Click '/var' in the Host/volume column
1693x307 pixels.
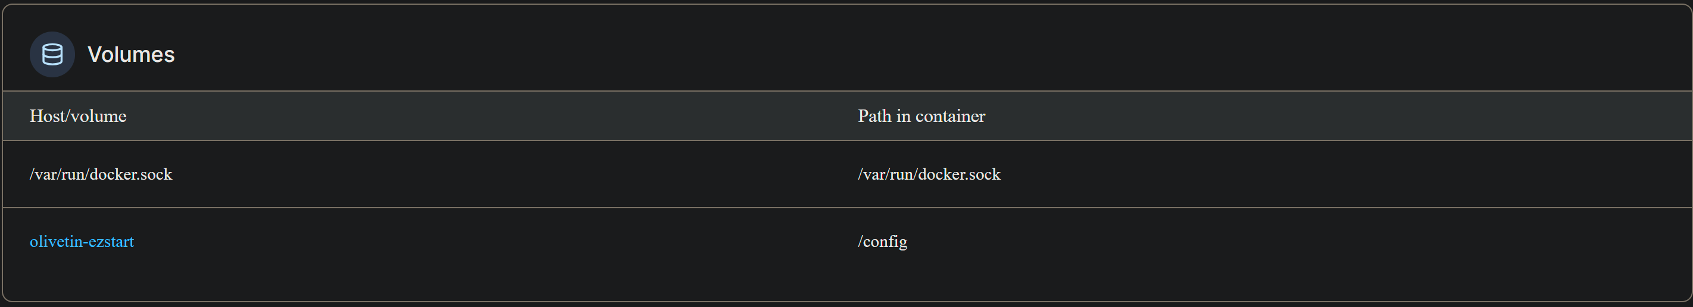point(43,174)
